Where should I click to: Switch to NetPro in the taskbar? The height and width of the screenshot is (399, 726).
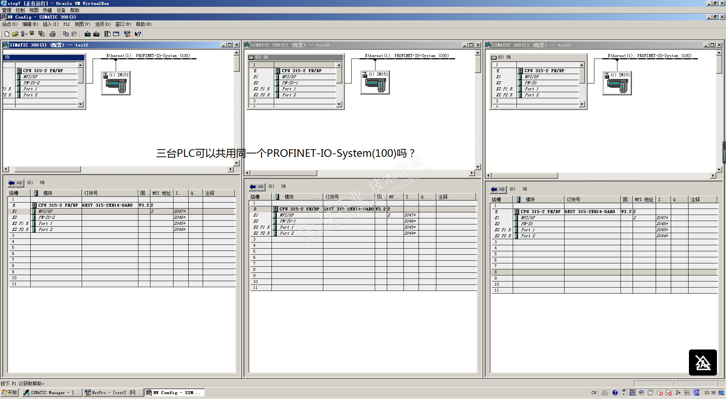113,393
